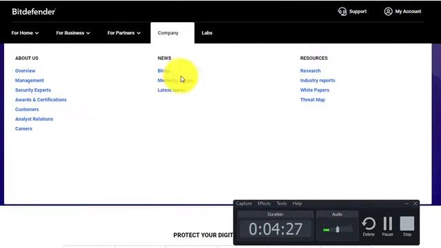Image resolution: width=441 pixels, height=248 pixels.
Task: Go to the Management page
Action: pos(30,81)
